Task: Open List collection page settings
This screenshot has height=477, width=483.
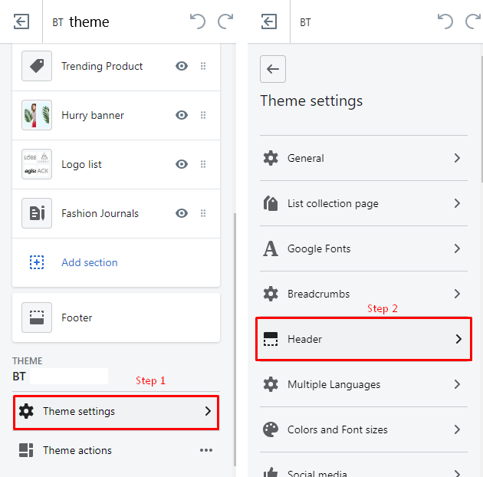Action: point(363,203)
